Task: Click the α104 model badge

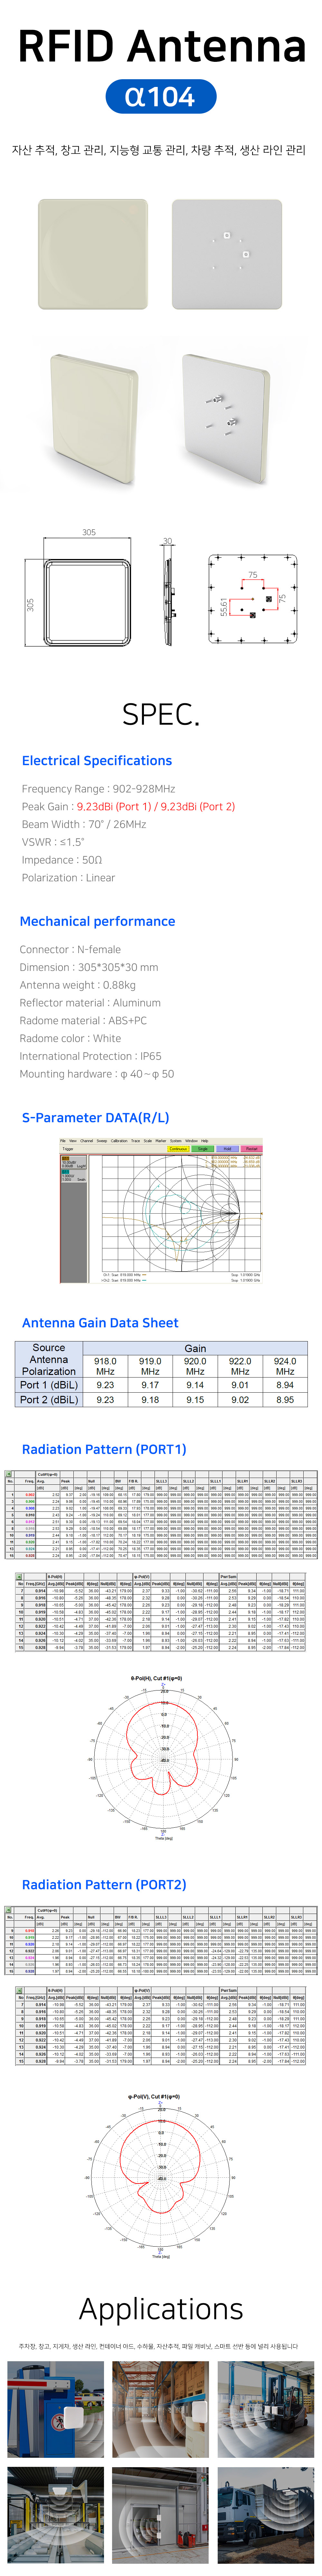Action: click(161, 97)
